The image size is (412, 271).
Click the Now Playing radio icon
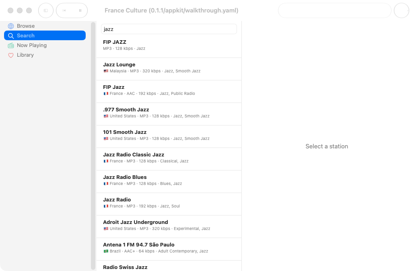(x=11, y=45)
